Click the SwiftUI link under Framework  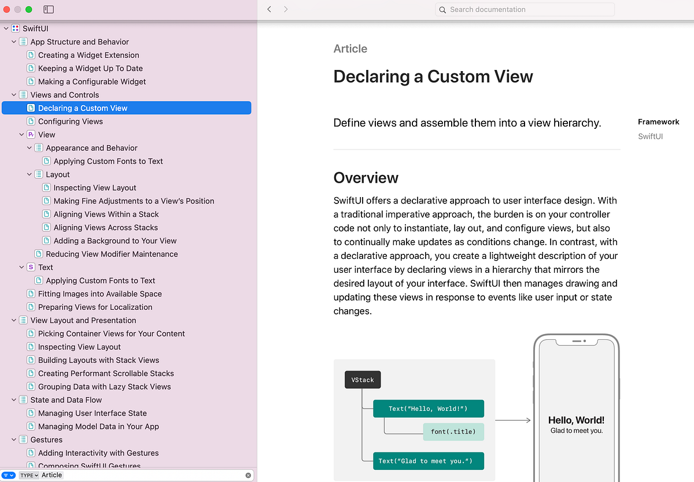click(650, 136)
